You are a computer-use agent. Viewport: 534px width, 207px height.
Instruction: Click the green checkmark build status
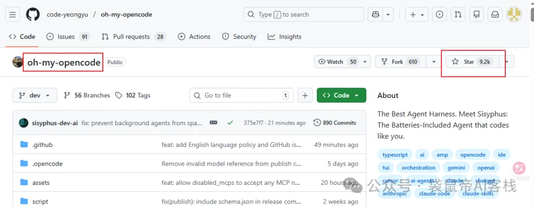(230, 123)
